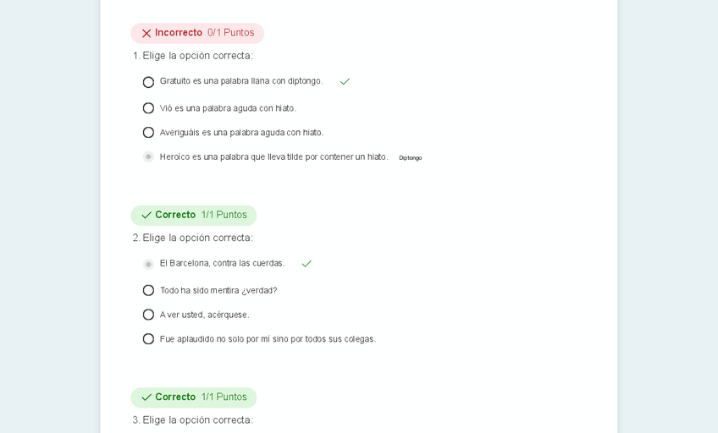Click the Incorrecto 0/1 Puntos badge

click(197, 33)
